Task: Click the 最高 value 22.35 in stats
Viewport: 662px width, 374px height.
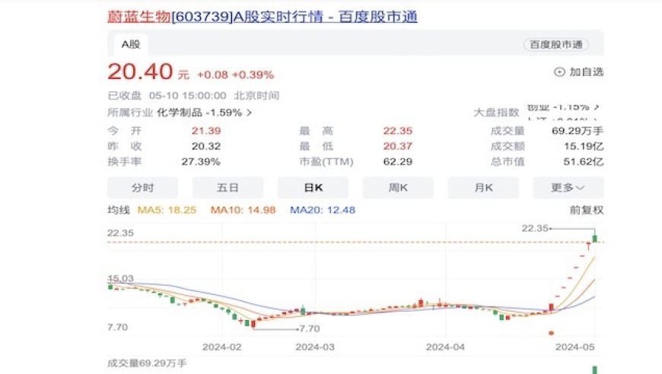Action: pos(398,131)
